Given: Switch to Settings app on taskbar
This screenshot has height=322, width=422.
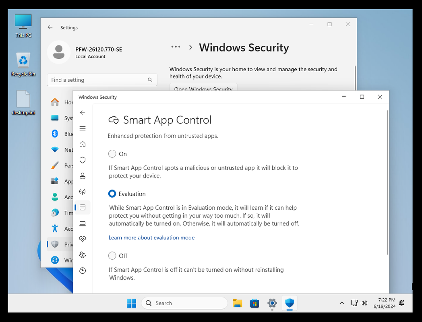Looking at the screenshot, I should (x=272, y=303).
